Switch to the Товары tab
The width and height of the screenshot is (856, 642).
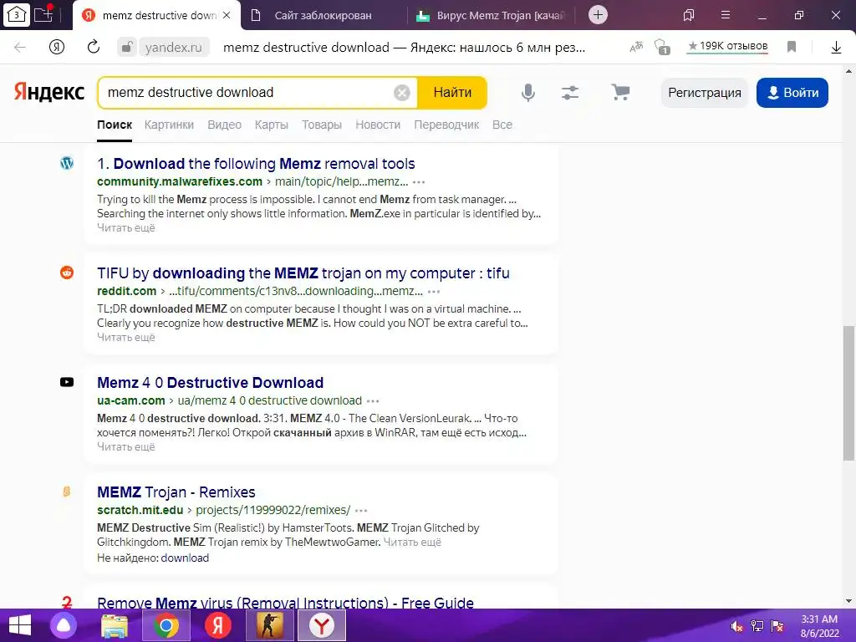[x=322, y=125]
